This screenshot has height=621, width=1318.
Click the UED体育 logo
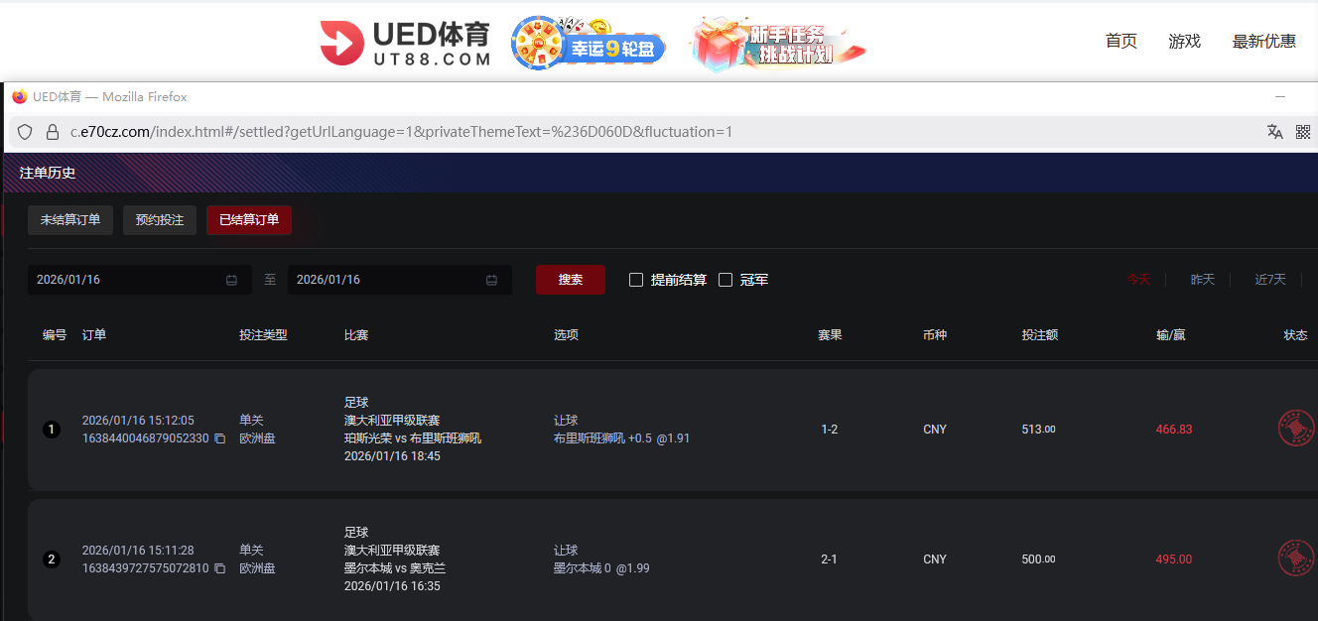point(405,44)
